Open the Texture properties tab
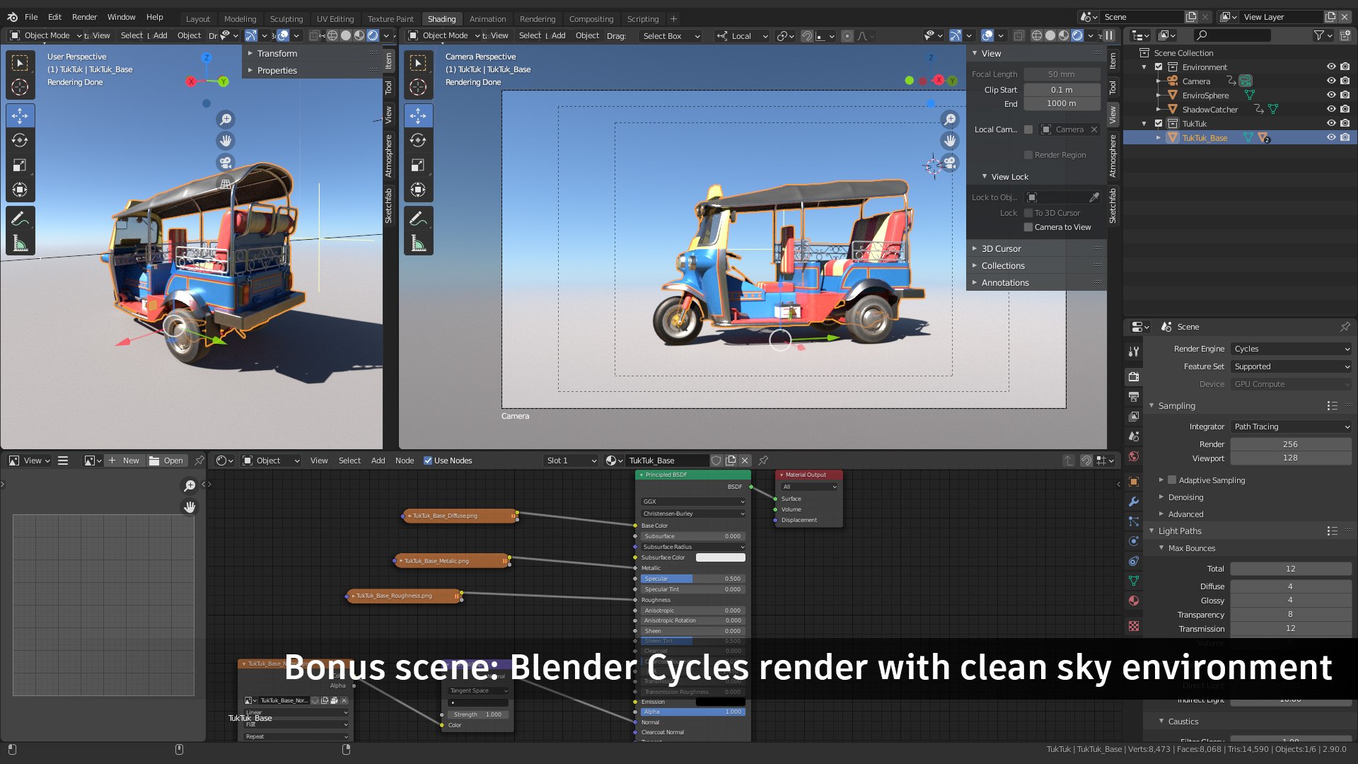 (x=1134, y=626)
